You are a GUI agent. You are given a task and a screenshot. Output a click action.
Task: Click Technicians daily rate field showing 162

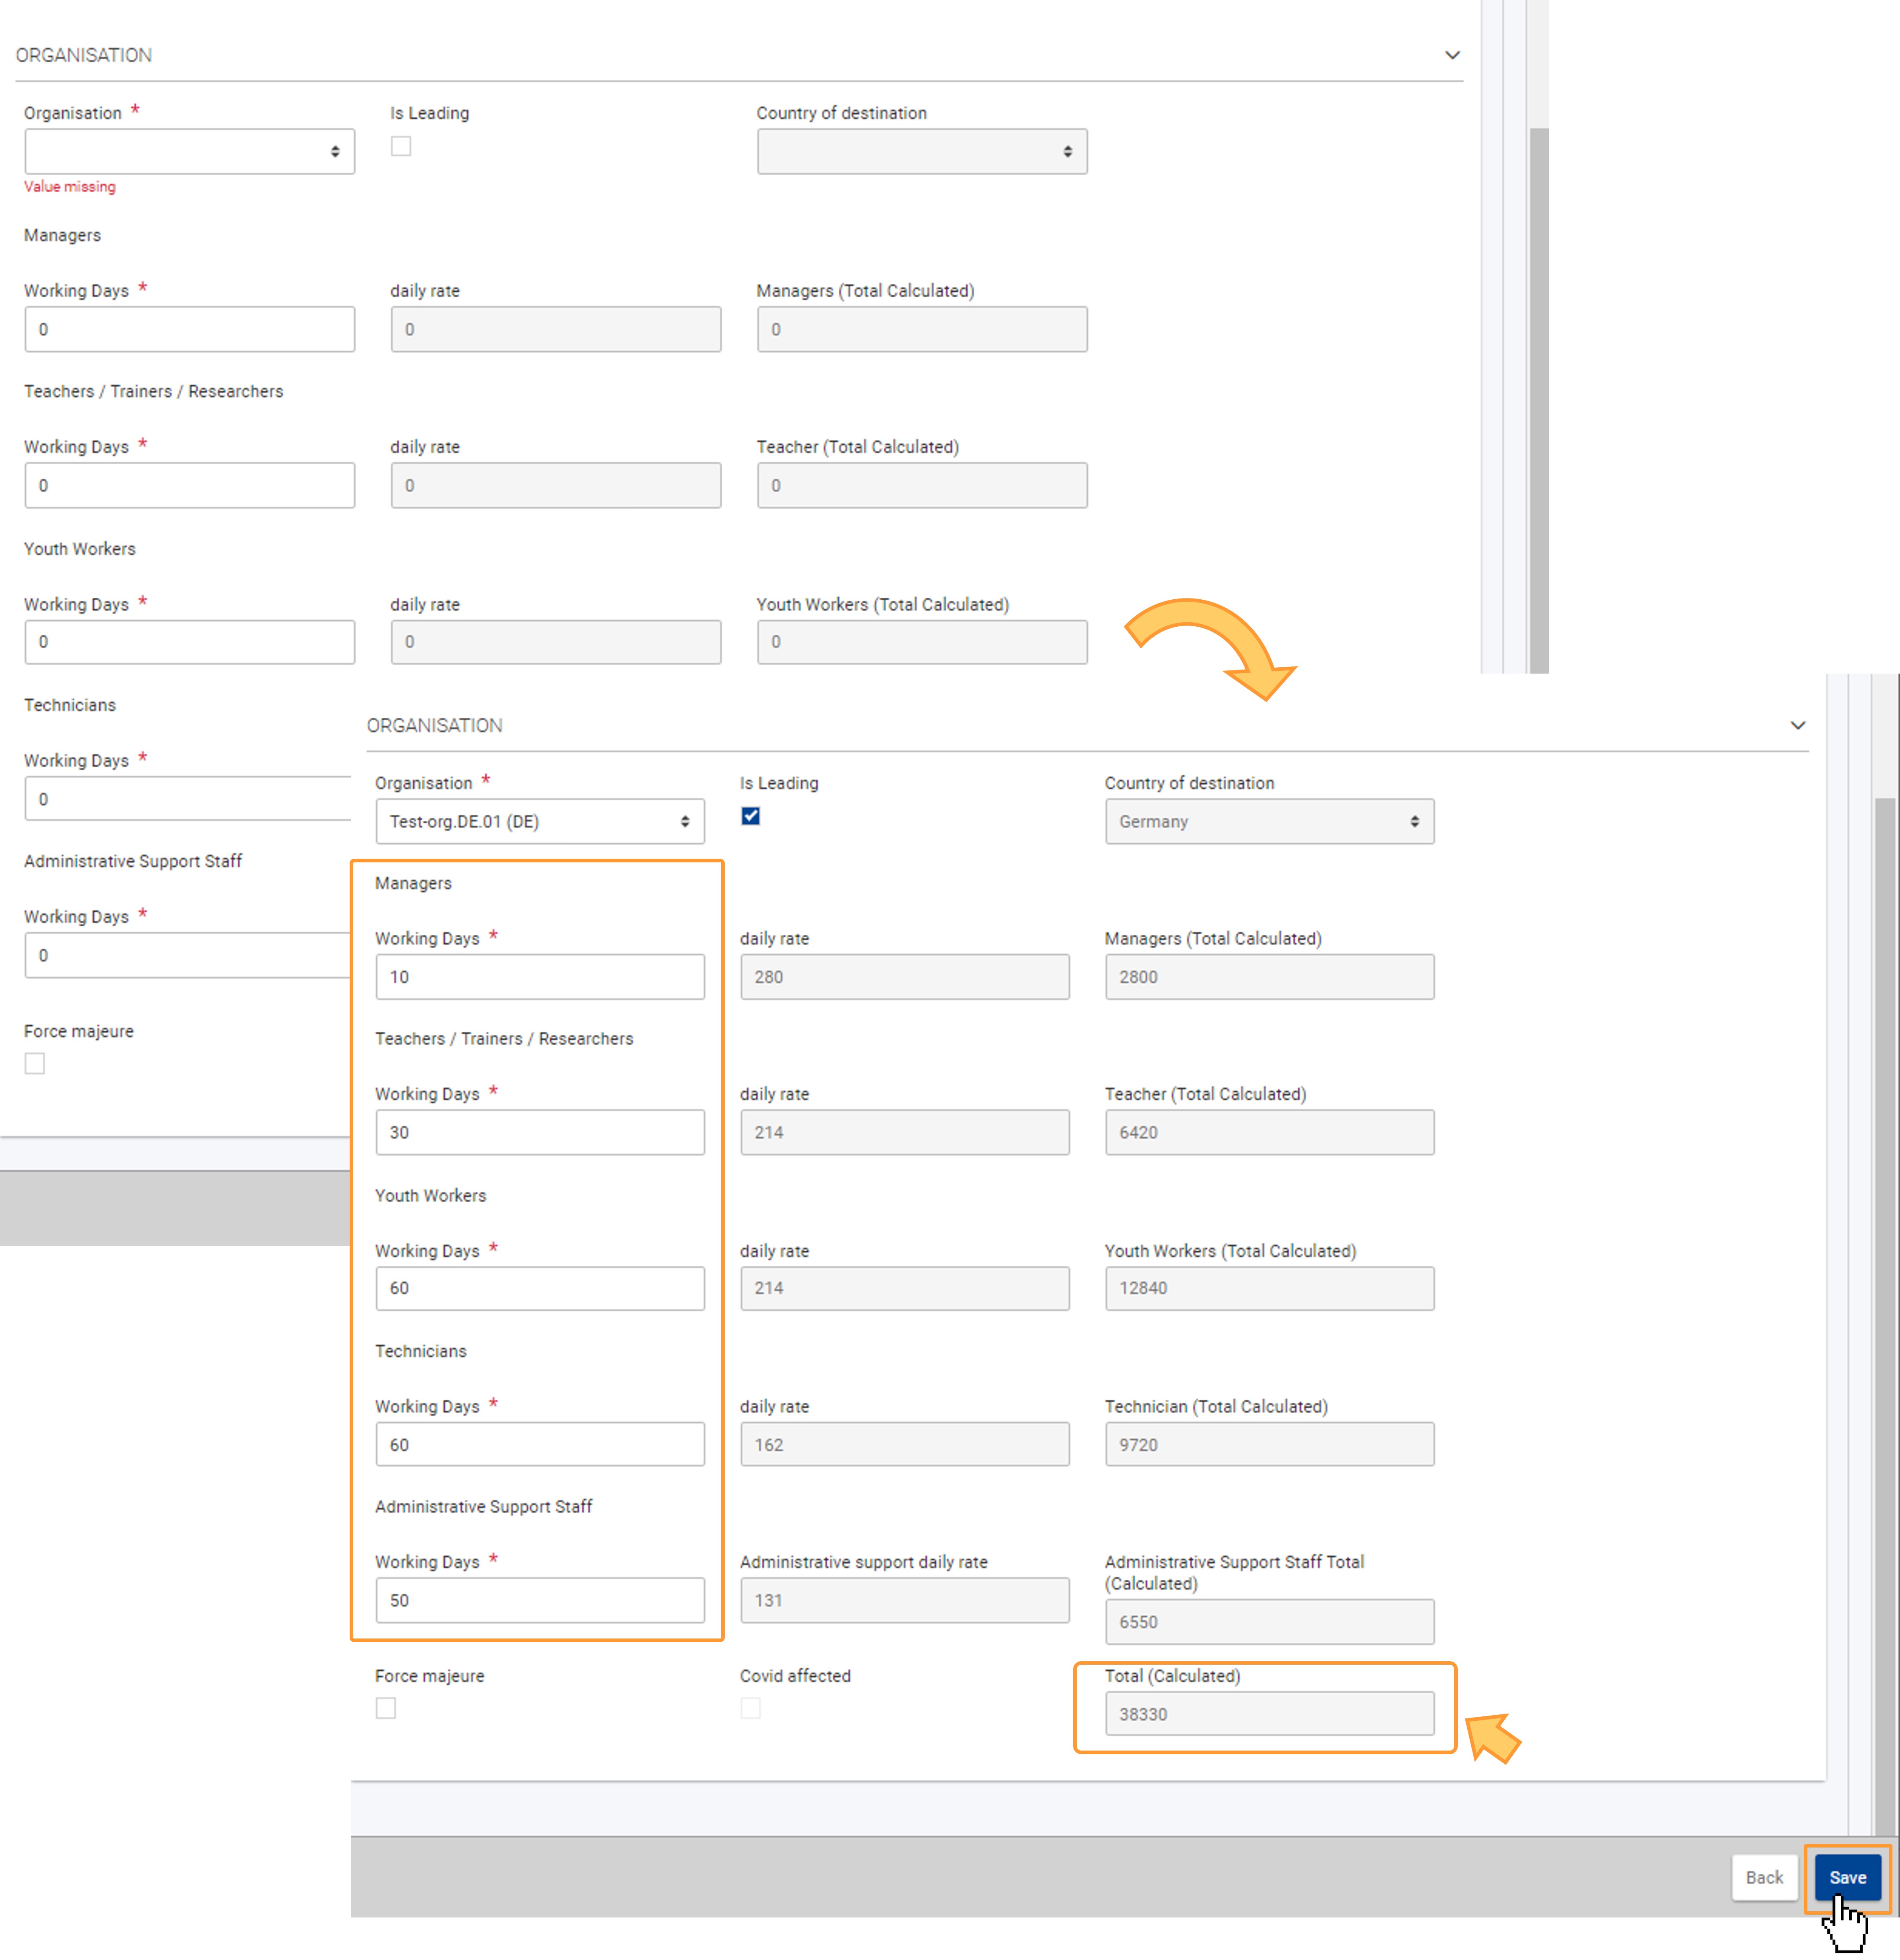point(905,1444)
